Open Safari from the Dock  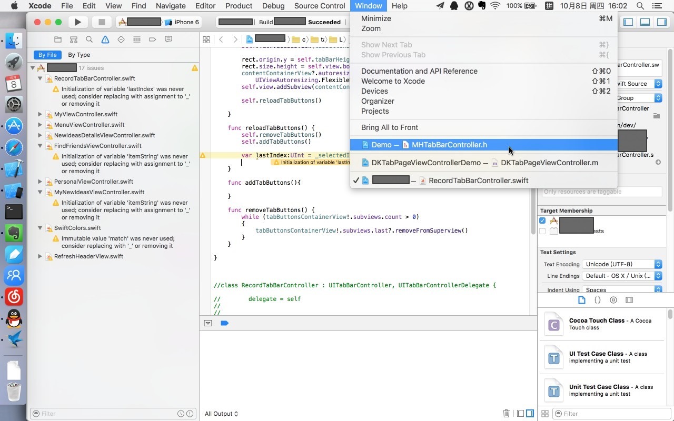coord(14,147)
